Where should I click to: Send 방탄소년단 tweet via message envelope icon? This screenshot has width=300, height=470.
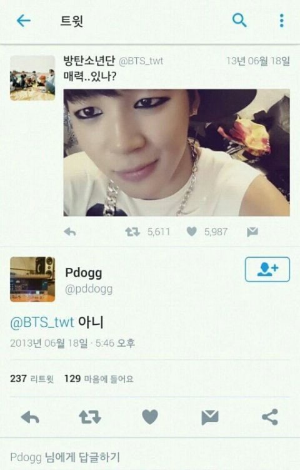(252, 232)
